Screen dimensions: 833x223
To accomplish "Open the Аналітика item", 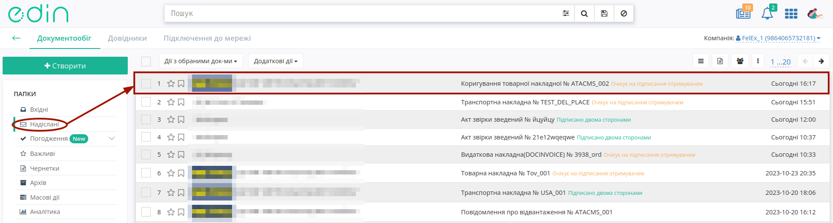I will pos(45,212).
